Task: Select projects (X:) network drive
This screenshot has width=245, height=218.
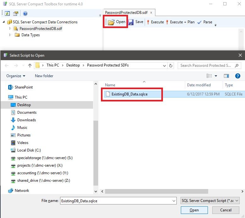Action: pyautogui.click(x=37, y=165)
